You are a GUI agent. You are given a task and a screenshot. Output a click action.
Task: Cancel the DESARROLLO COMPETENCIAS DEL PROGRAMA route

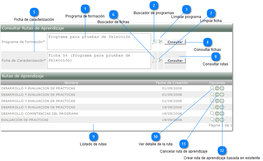point(217,114)
